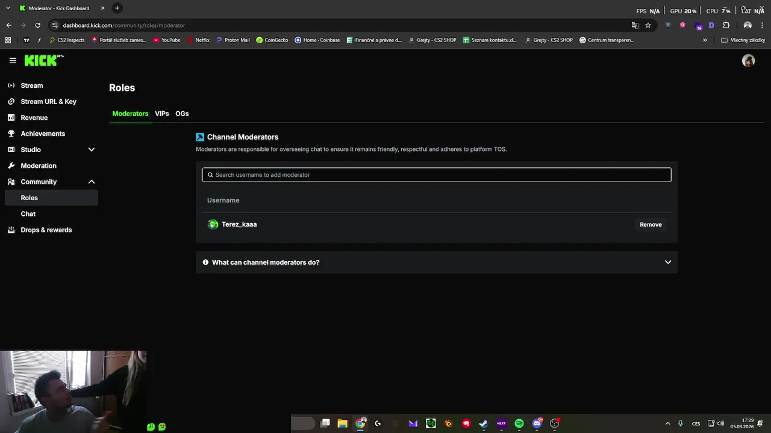The width and height of the screenshot is (771, 433).
Task: Click the Achievements trophy icon
Action: [11, 134]
